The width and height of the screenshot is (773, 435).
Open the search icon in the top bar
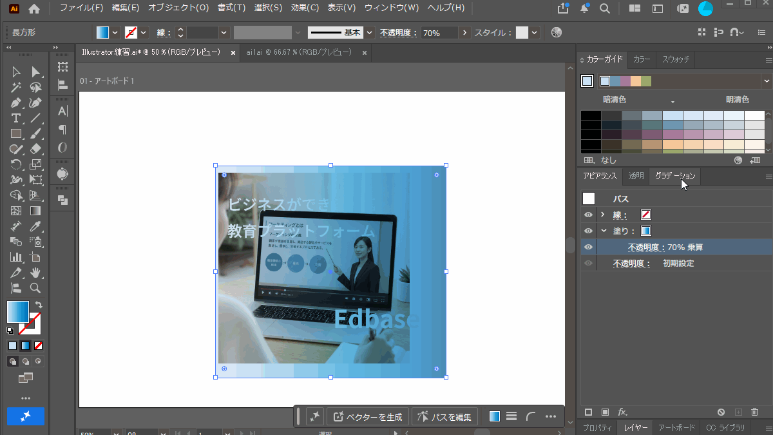tap(605, 8)
